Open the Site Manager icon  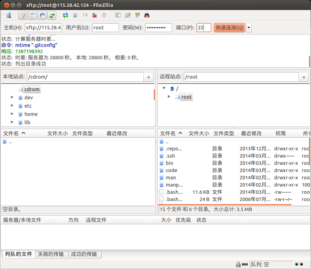point(9,15)
